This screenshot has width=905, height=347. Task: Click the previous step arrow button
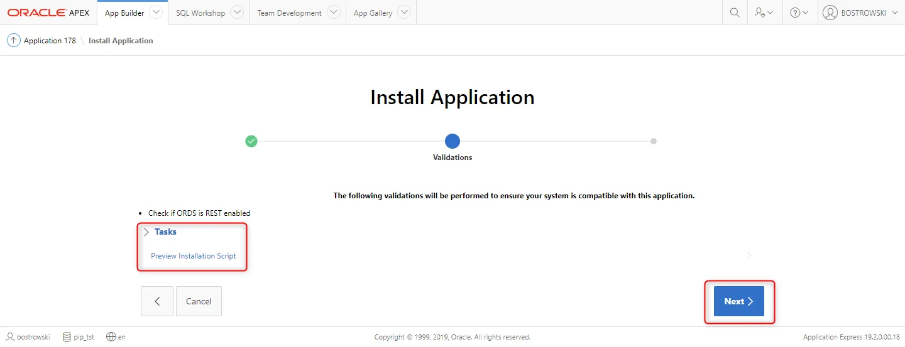[x=157, y=301]
